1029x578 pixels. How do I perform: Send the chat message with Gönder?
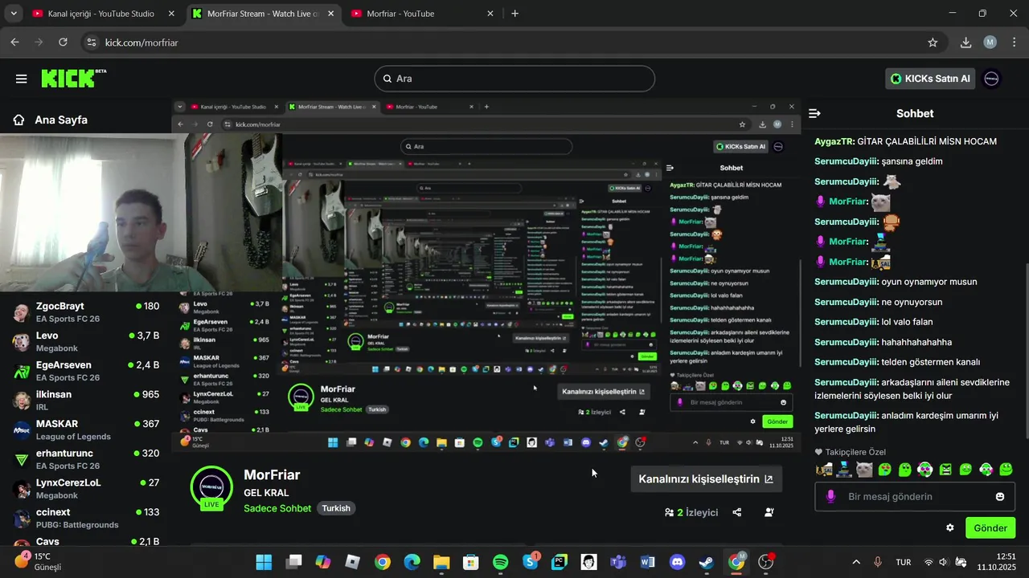990,527
